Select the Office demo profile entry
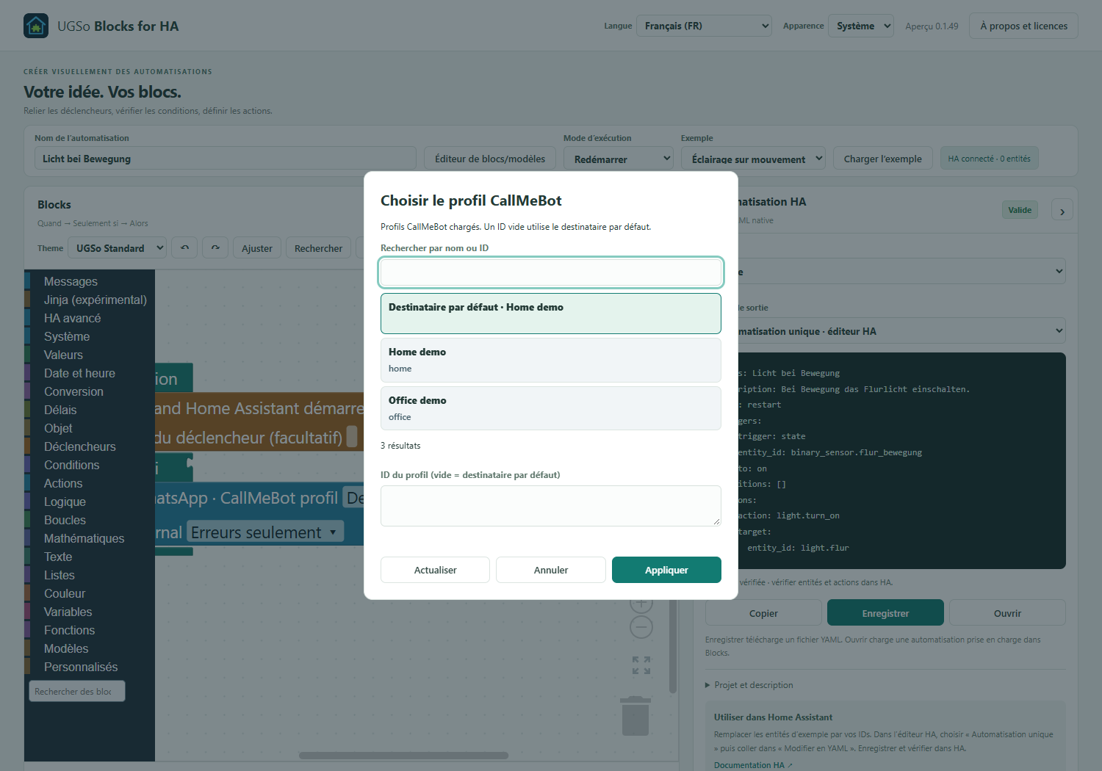Image resolution: width=1102 pixels, height=771 pixels. click(551, 408)
